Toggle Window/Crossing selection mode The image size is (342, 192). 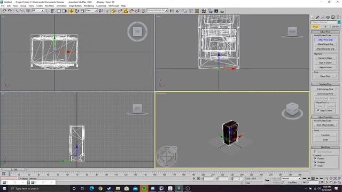click(65, 11)
